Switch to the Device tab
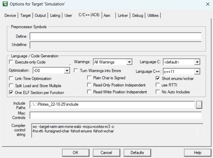The width and height of the screenshot is (213, 158). (x=10, y=16)
